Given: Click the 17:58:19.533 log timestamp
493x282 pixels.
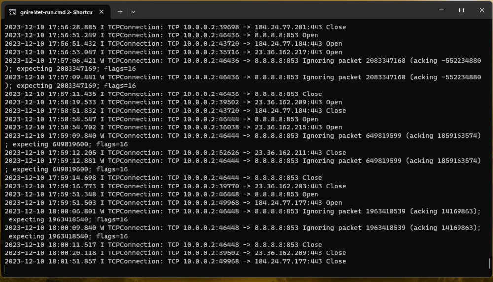Looking at the screenshot, I should (51, 102).
